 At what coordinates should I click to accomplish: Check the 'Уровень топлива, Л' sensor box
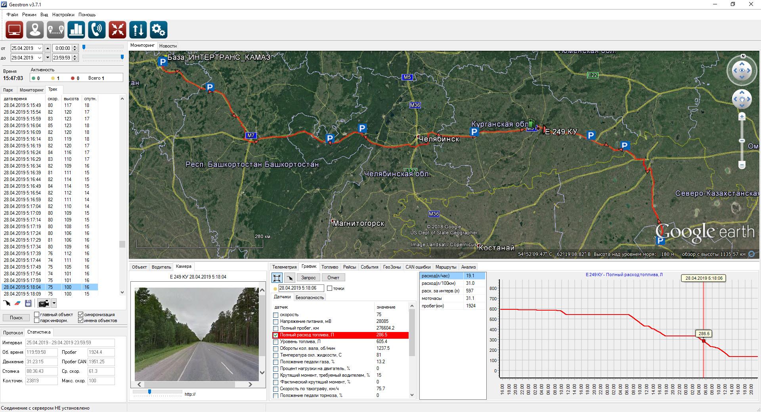pyautogui.click(x=275, y=341)
